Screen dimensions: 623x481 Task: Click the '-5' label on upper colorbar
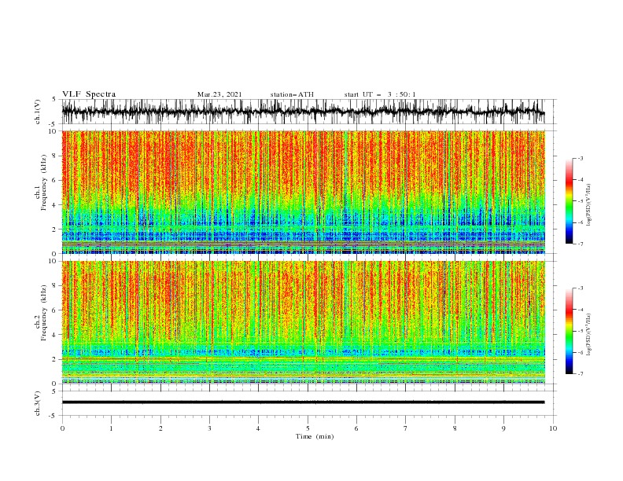580,201
